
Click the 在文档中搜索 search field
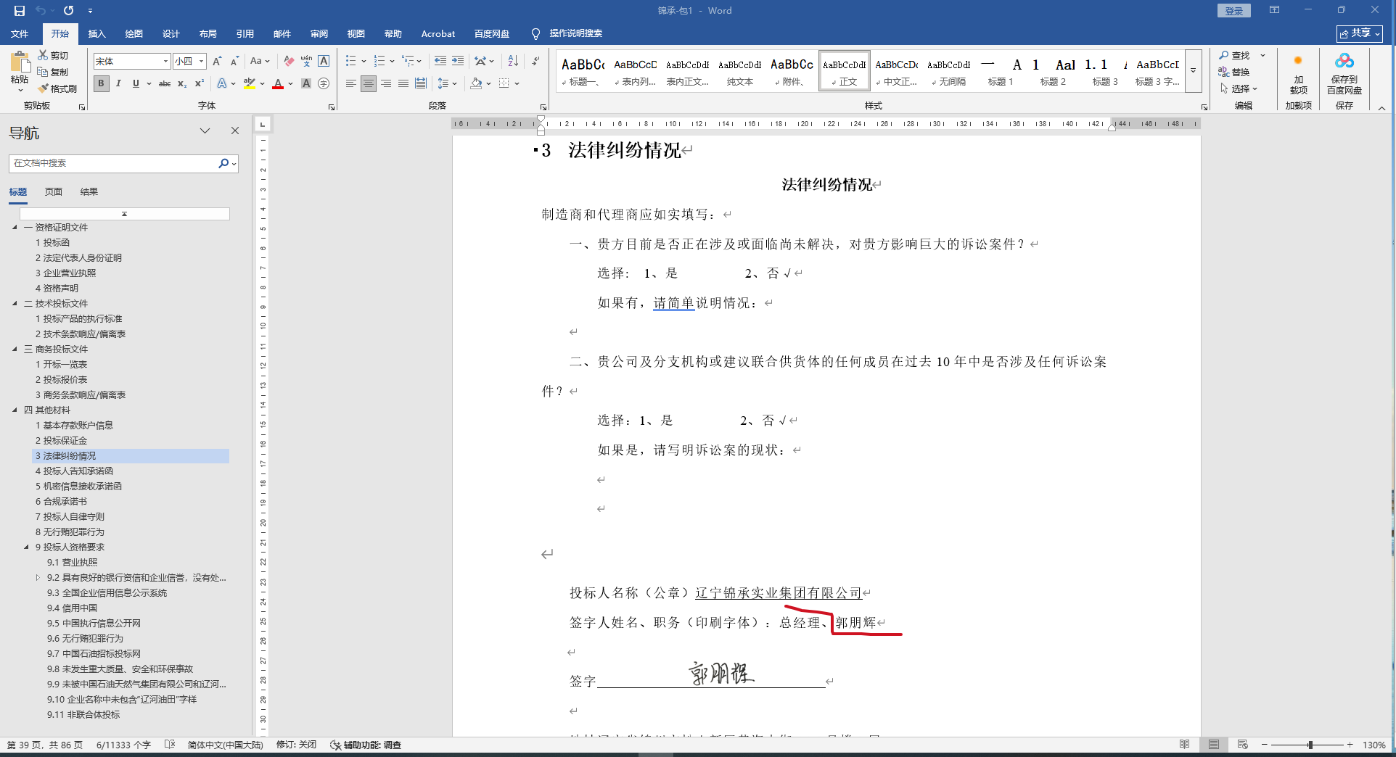[112, 163]
